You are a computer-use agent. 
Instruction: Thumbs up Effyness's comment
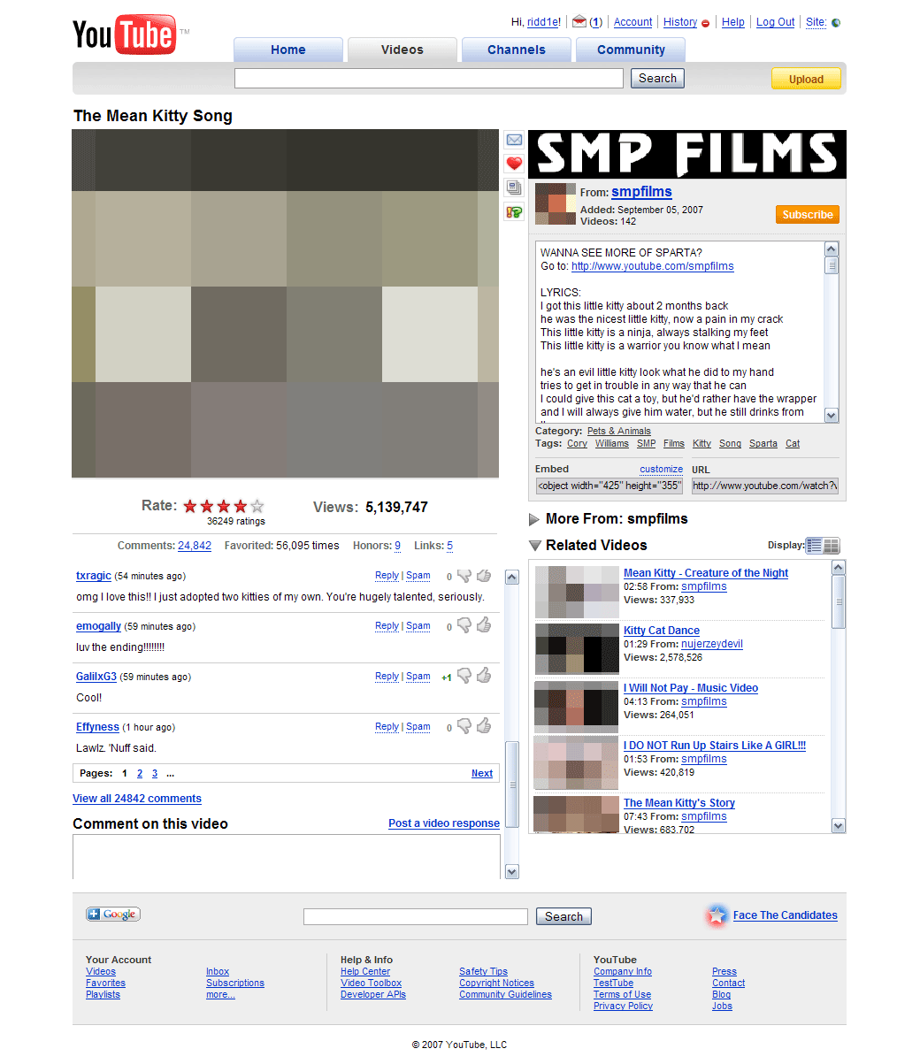[484, 727]
